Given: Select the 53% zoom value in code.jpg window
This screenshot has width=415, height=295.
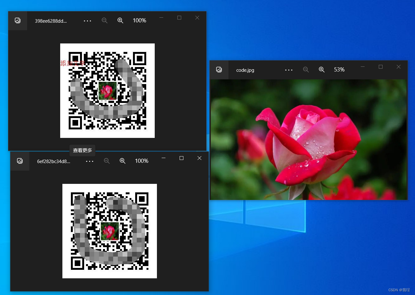Looking at the screenshot, I should (x=339, y=70).
